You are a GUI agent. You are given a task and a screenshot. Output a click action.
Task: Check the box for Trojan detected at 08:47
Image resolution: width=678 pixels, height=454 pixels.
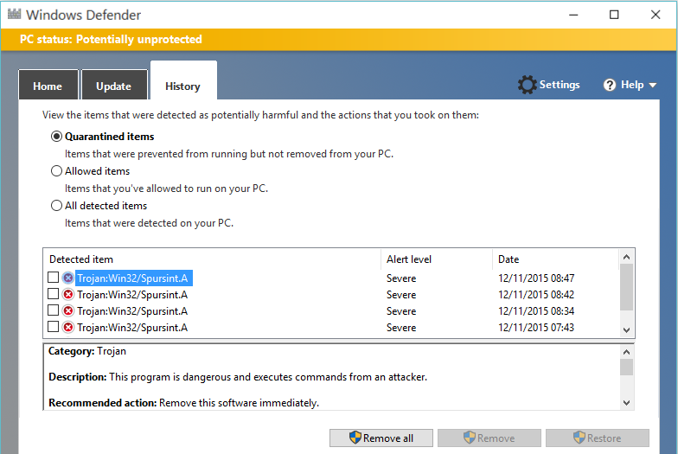pos(54,277)
